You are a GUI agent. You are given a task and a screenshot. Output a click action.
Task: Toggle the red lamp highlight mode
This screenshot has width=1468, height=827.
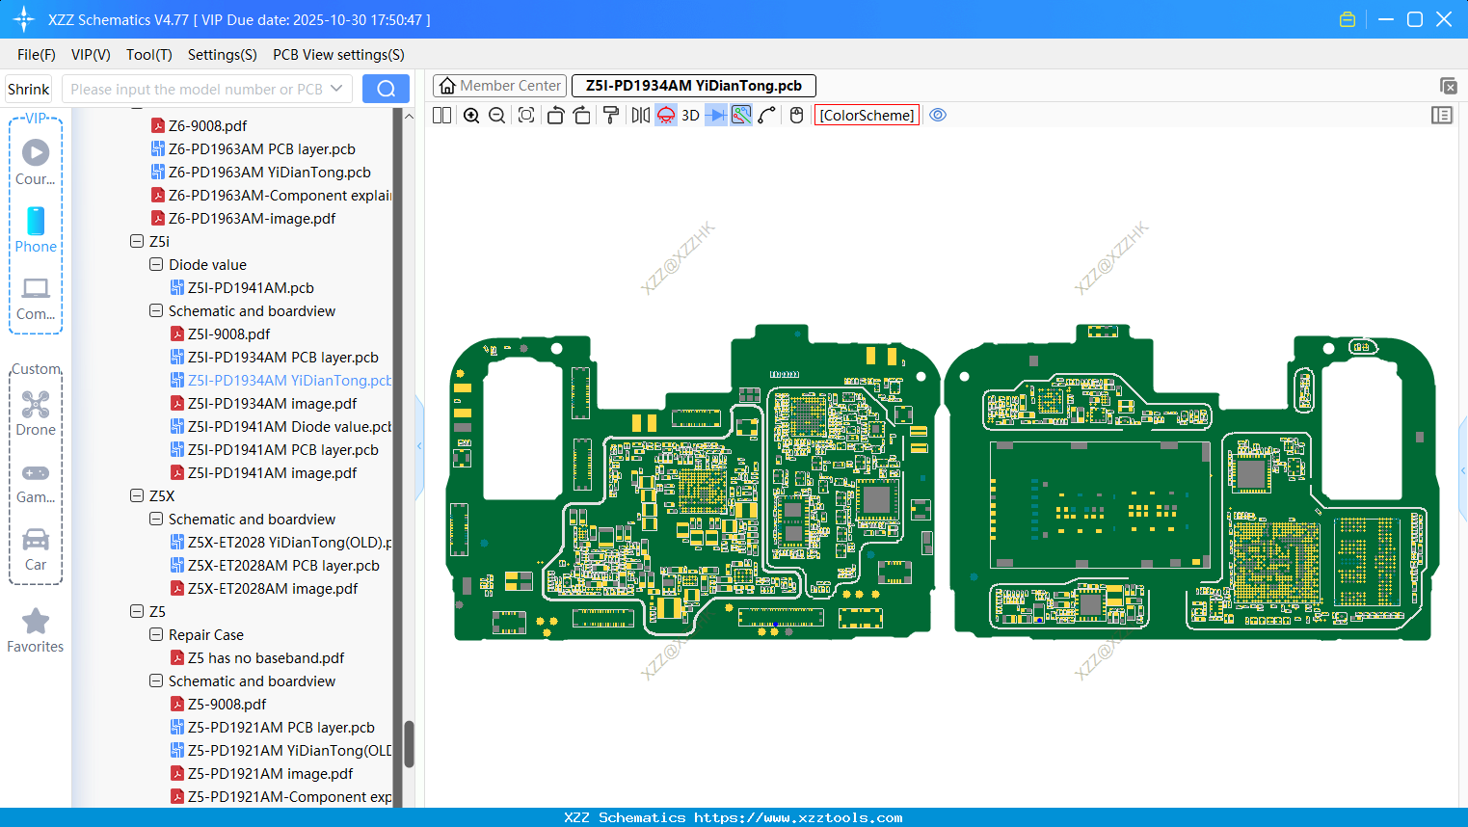664,115
